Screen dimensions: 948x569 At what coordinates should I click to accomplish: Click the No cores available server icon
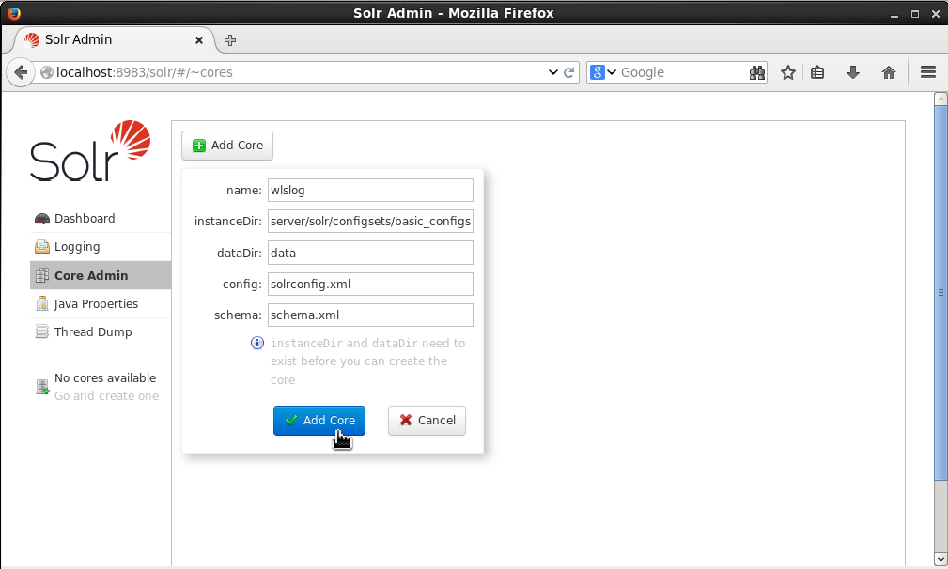(42, 387)
